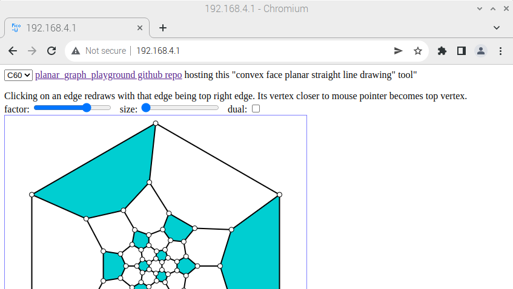Screen dimensions: 513x289
Task: View the Not secure site warning
Action: (99, 51)
